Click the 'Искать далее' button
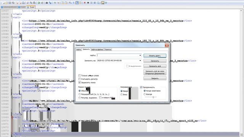 [155, 56]
